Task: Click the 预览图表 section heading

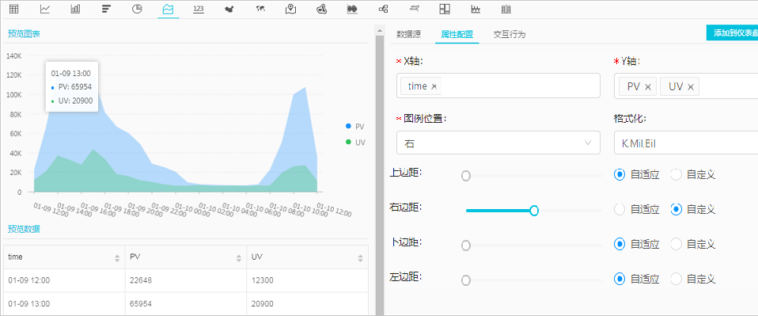Action: coord(24,34)
